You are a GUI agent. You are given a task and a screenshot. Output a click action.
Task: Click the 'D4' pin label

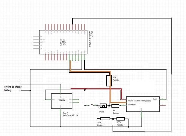tap(41, 48)
